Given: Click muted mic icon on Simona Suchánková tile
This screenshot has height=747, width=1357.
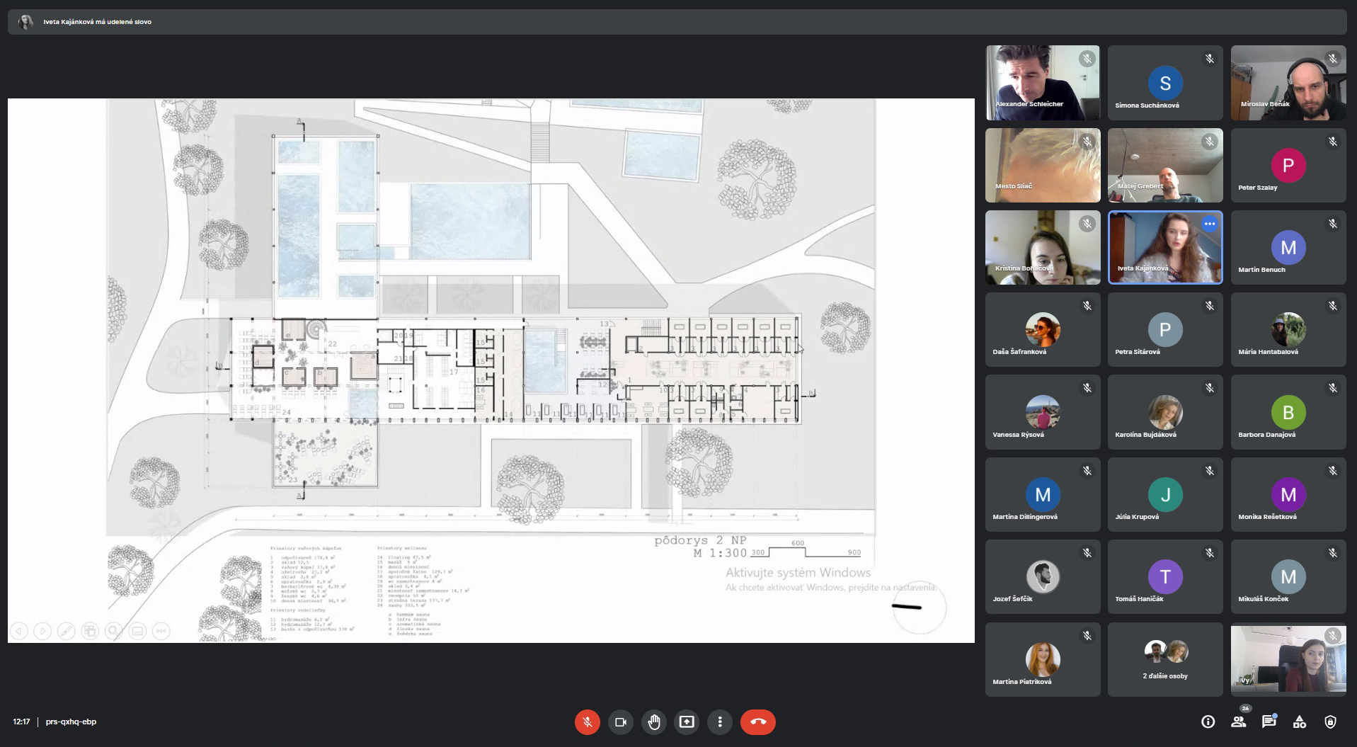Looking at the screenshot, I should 1210,59.
